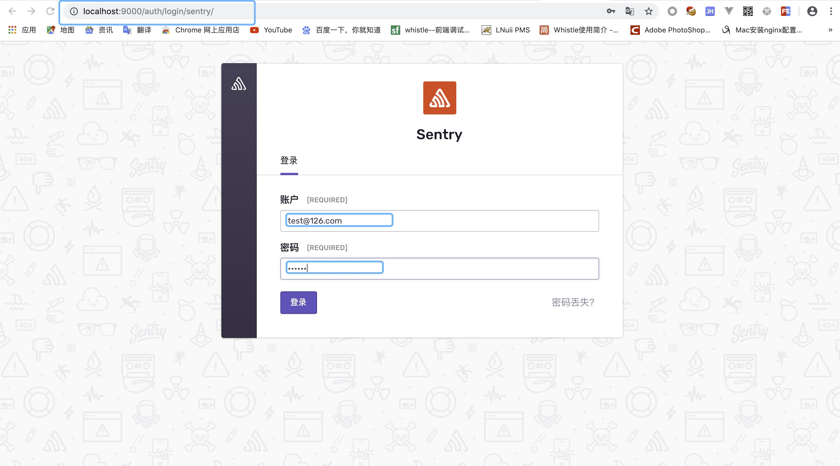Click the JH extension icon
The image size is (840, 466).
(710, 12)
